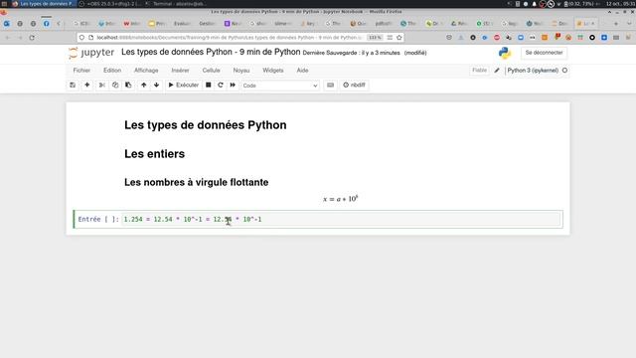Toggle reader view icon in address bar
The width and height of the screenshot is (636, 358).
(x=390, y=38)
